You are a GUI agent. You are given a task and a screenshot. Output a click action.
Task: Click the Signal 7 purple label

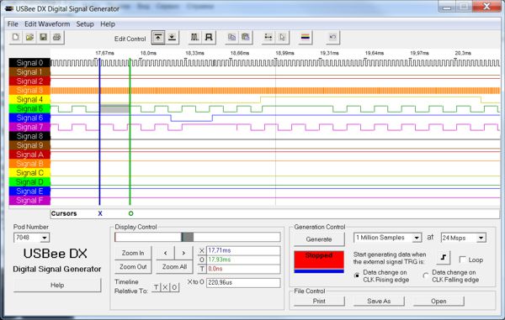(29, 127)
